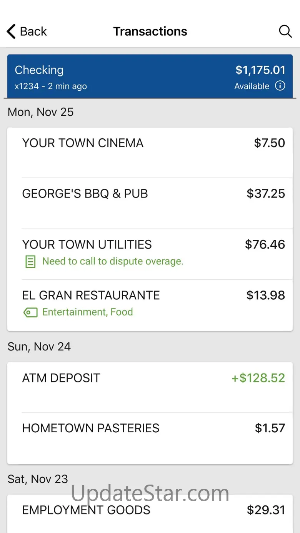Open the EL GRAN RESTAURANTE transaction
The height and width of the screenshot is (533, 300).
coord(150,305)
